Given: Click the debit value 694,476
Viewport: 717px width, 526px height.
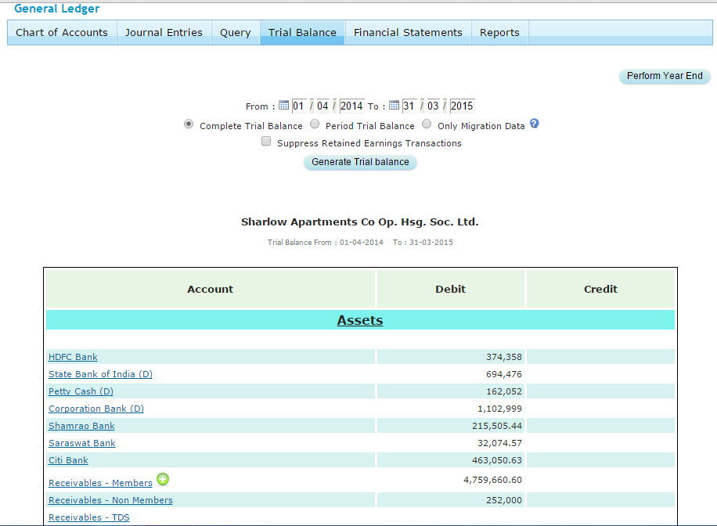Looking at the screenshot, I should point(504,374).
